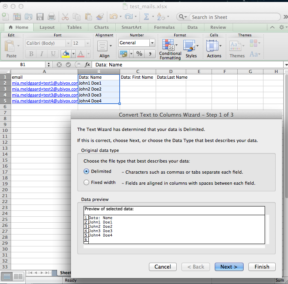The height and width of the screenshot is (284, 288).
Task: Expand the font color dropdown arrow
Action: 88,54
